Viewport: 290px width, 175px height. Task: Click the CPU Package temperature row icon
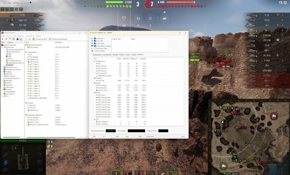pyautogui.click(x=28, y=57)
